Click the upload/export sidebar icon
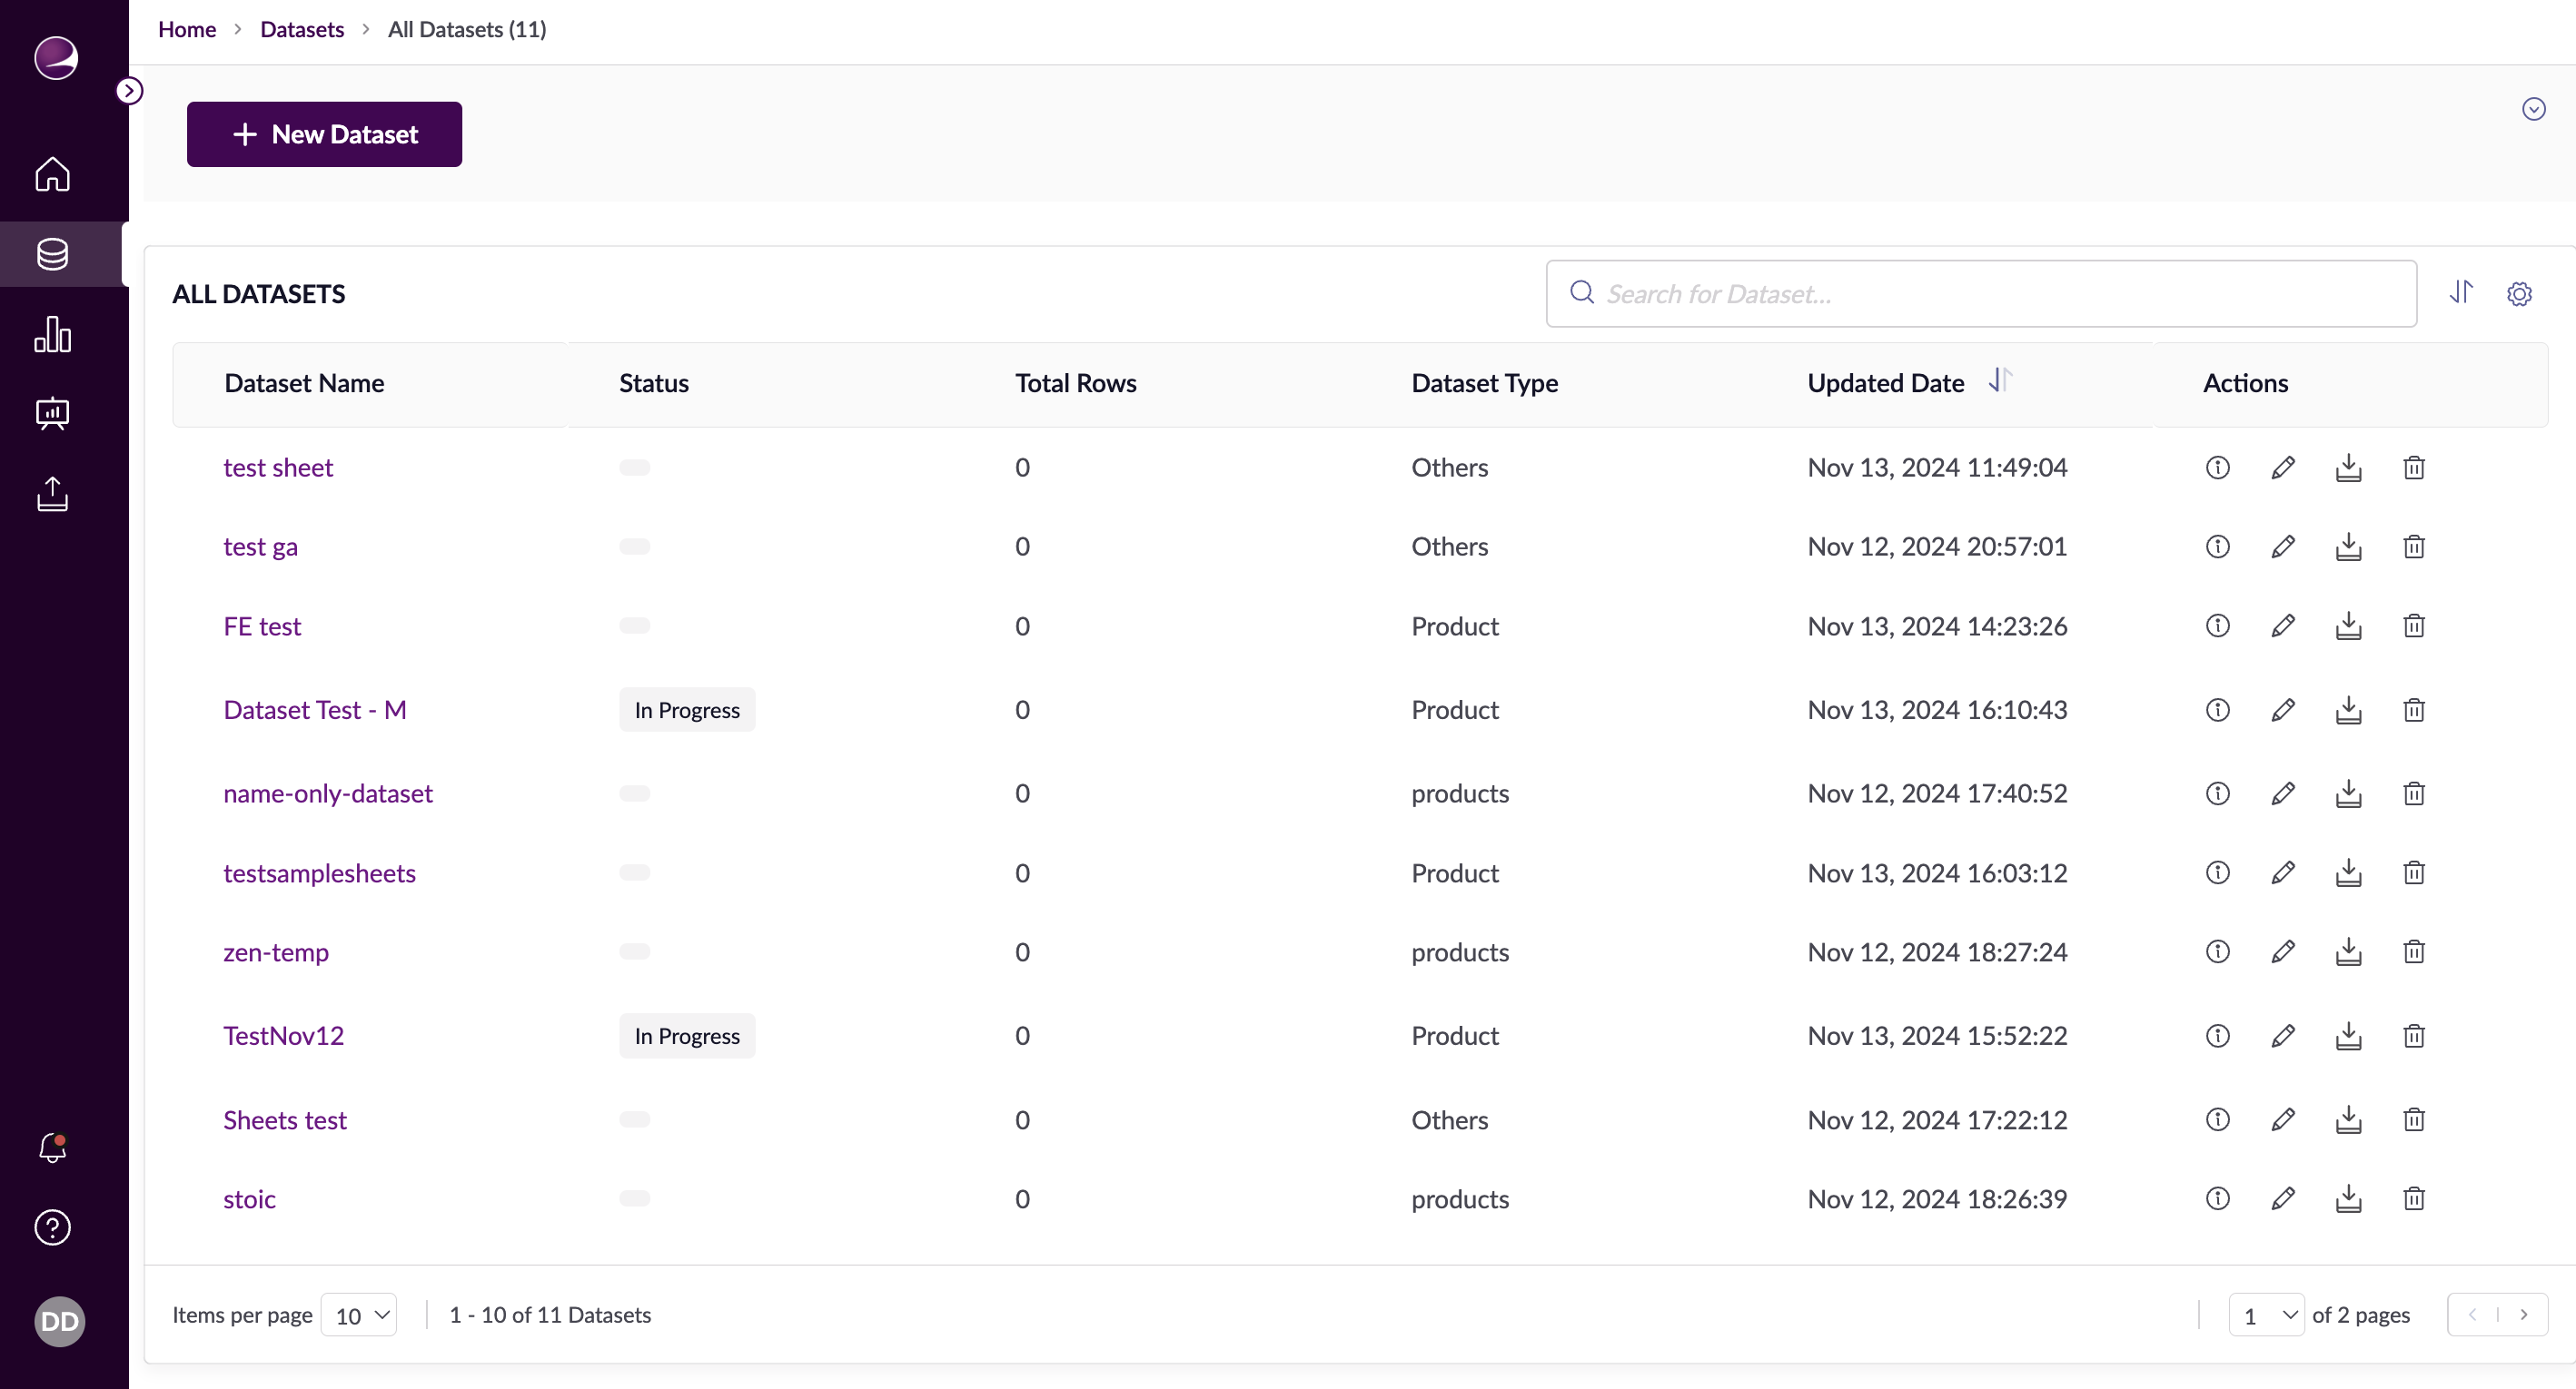The width and height of the screenshot is (2576, 1389). [52, 494]
